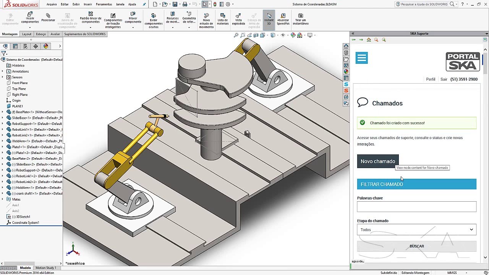Switch to the Motion Study 1 tab
489x275 pixels.
(45, 268)
